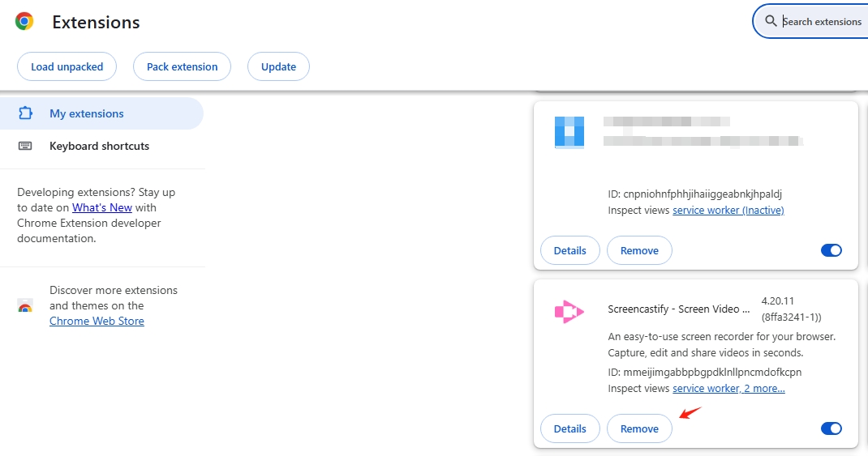Click the build text (8ffa3241-1)
Viewport: 868px width, 456px height.
tap(791, 317)
